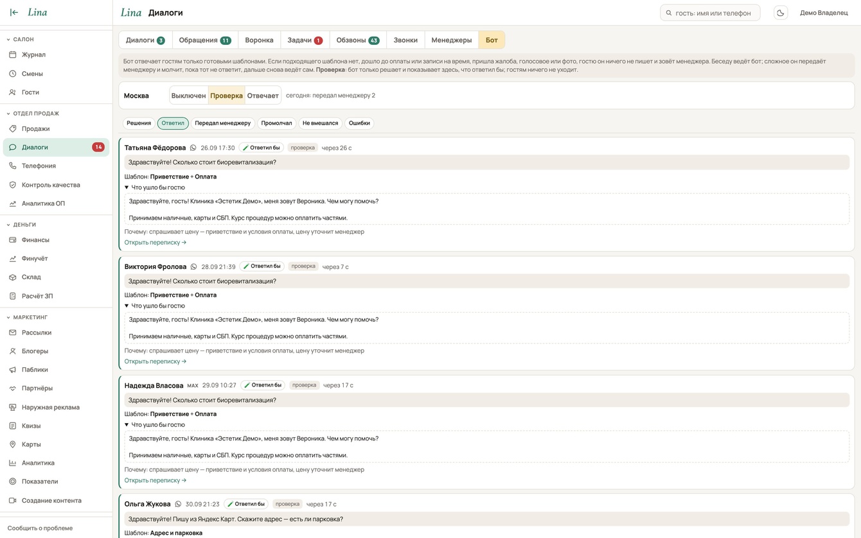Set Москва bot mode to Отвечает
Viewport: 861px width, 538px height.
(263, 96)
